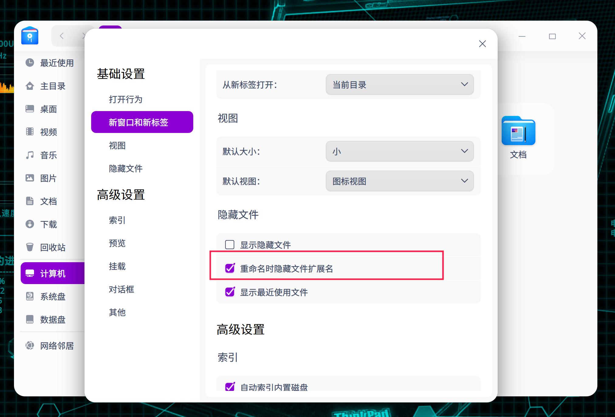The image size is (615, 417).
Task: Click the file manager app logo icon
Action: [x=30, y=36]
